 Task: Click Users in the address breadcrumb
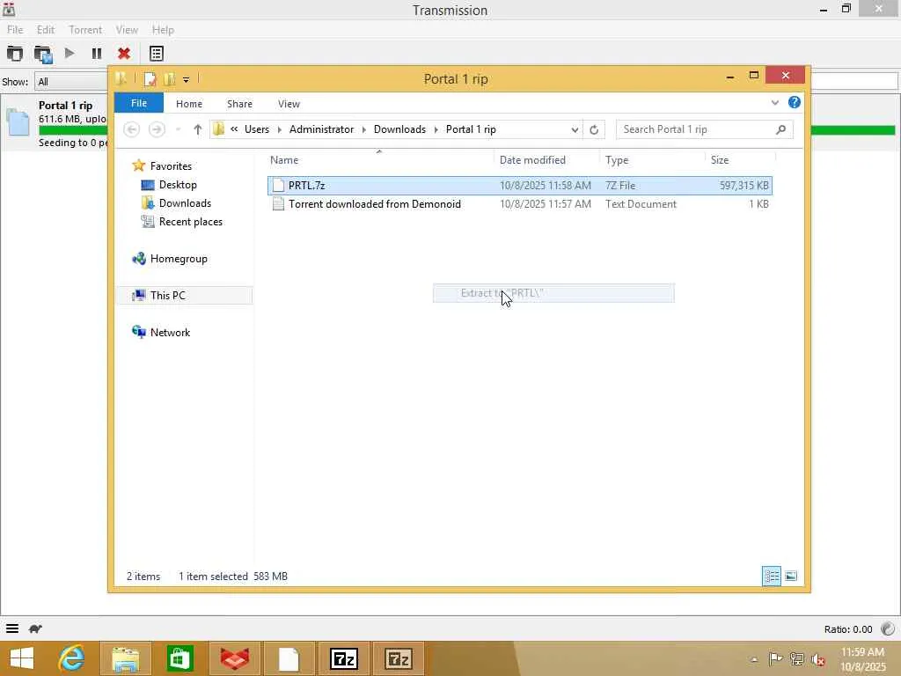point(257,129)
